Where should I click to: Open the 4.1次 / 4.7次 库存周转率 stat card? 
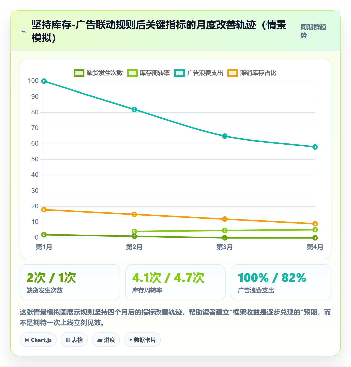[x=175, y=282]
